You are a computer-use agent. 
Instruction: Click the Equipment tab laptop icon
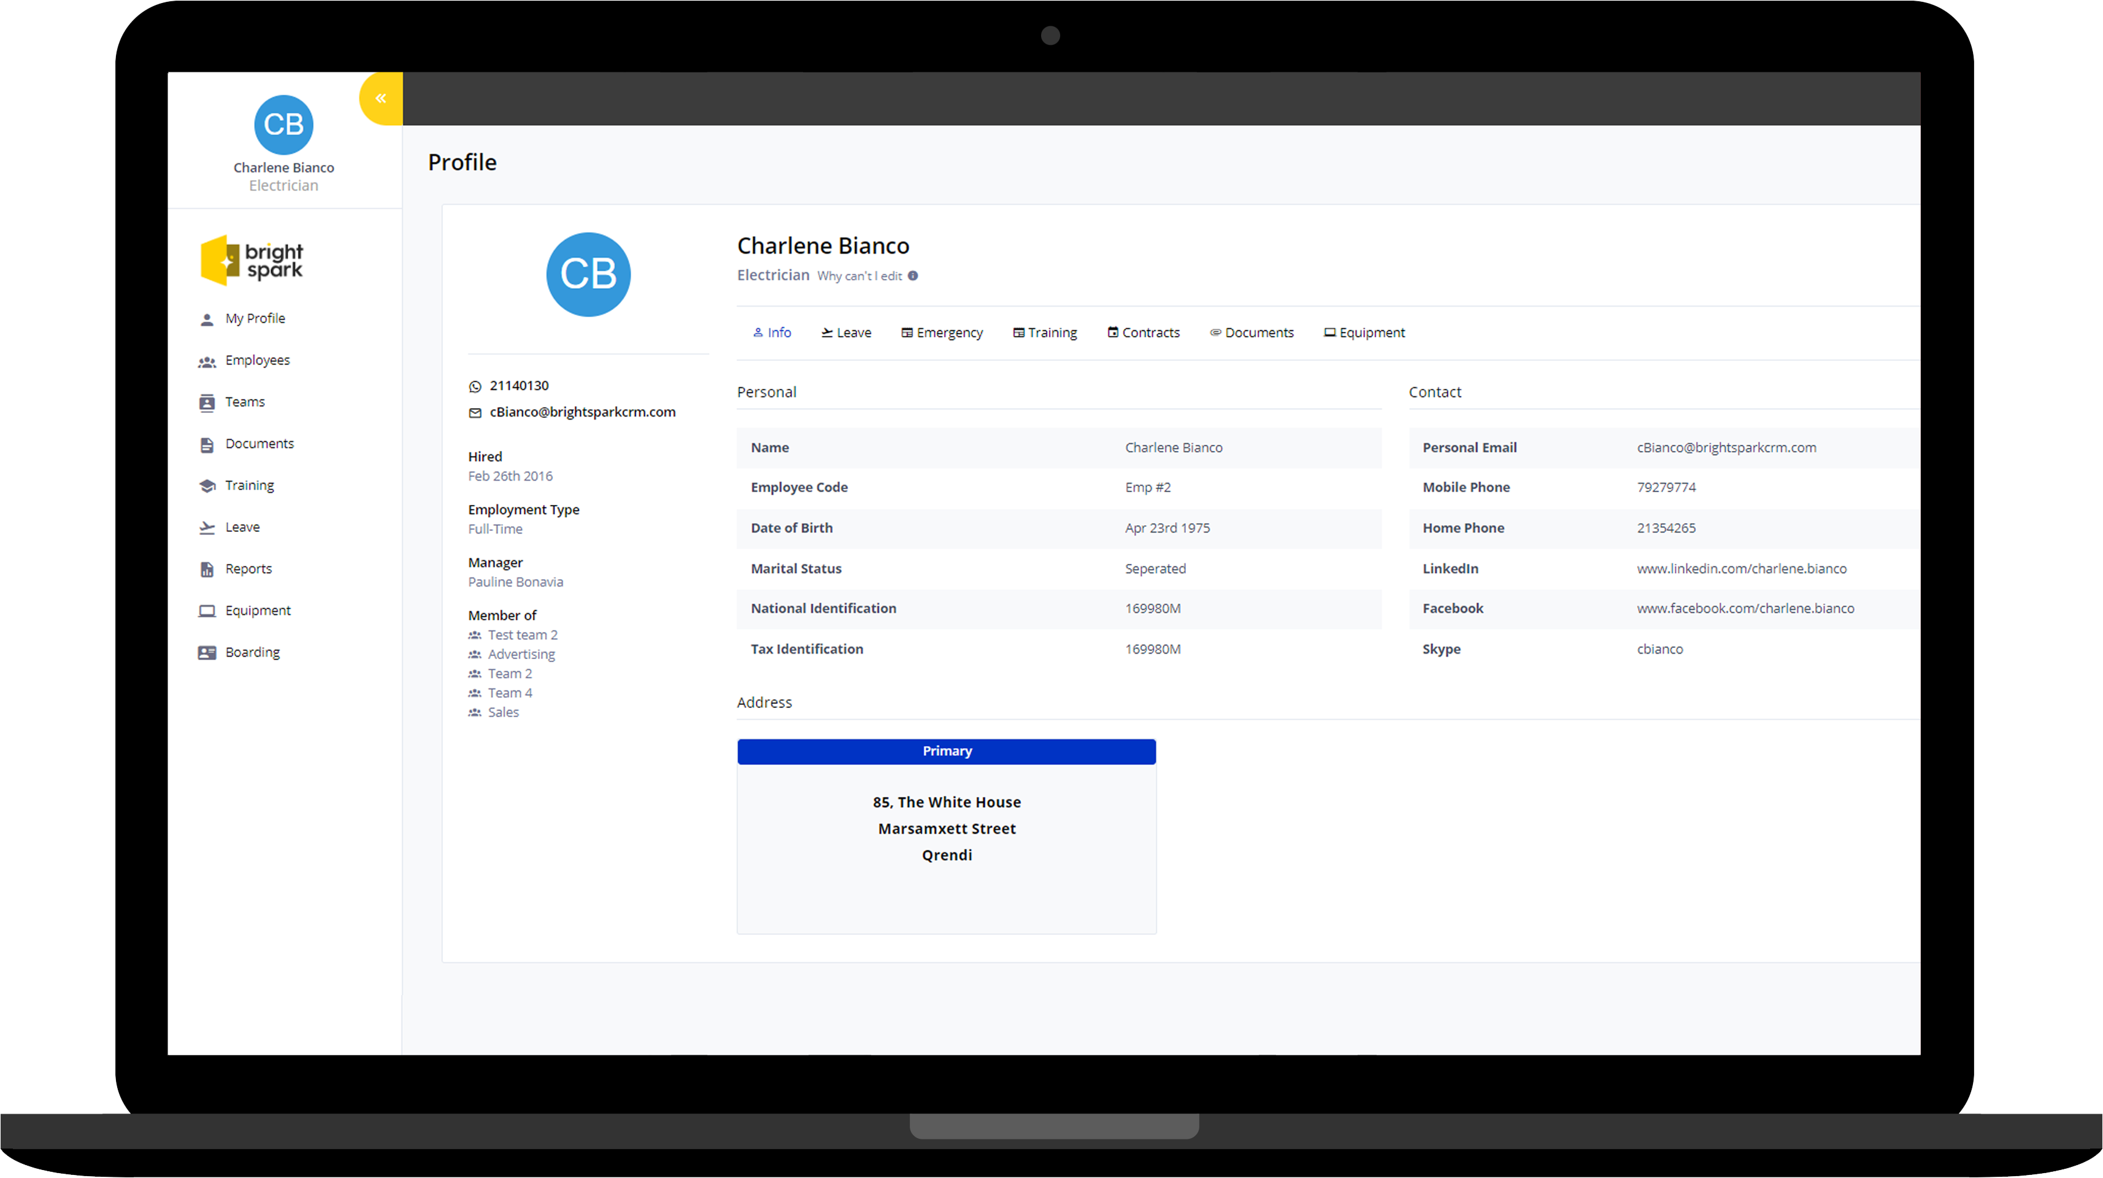pyautogui.click(x=1329, y=333)
